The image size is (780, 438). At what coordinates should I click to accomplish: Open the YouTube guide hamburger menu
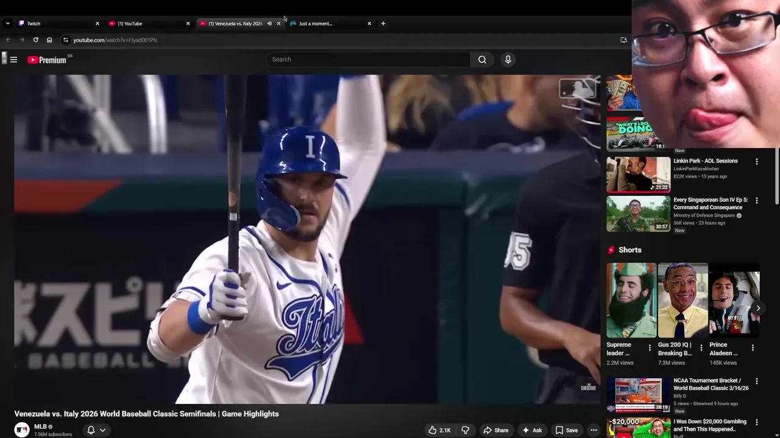click(x=13, y=60)
